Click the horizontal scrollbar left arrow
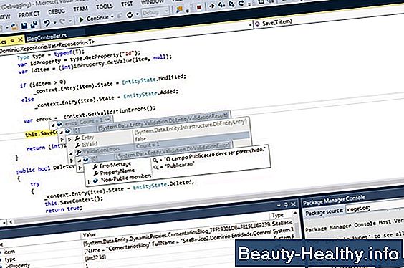The image size is (404, 268). coord(11,221)
